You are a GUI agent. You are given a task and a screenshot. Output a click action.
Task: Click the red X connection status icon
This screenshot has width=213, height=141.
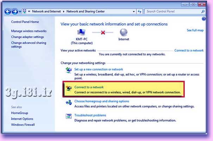tap(103, 32)
